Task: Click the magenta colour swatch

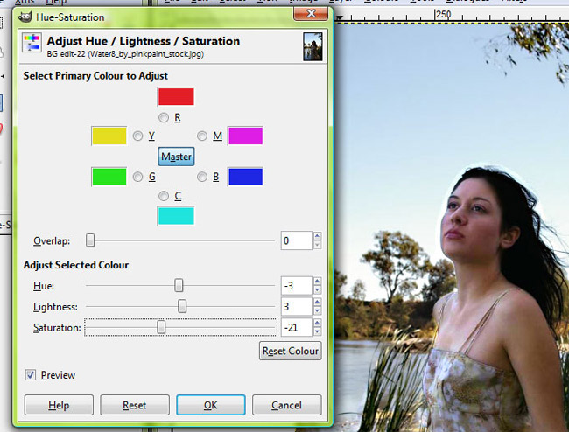Action: (x=246, y=136)
